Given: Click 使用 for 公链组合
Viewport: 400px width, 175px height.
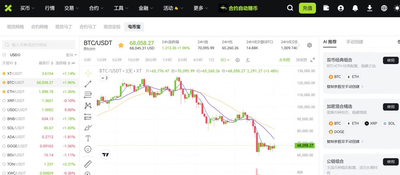Looking at the screenshot, I should point(391,162).
